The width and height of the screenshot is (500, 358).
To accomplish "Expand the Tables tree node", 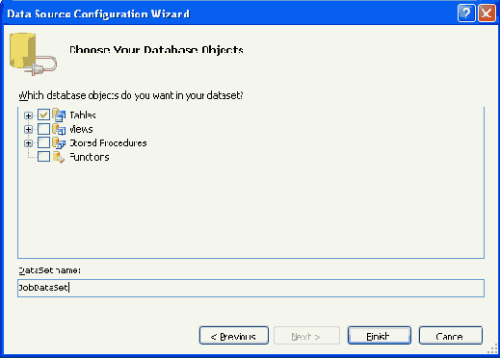I will point(28,115).
